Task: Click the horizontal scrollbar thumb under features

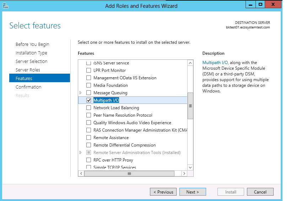Action: point(129,174)
